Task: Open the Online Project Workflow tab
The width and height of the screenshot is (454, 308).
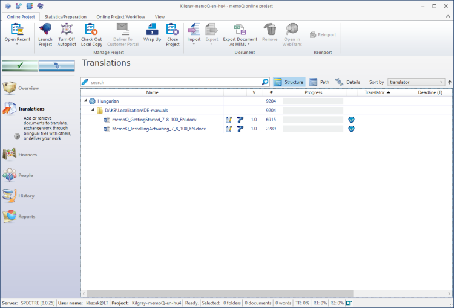Action: click(x=120, y=17)
